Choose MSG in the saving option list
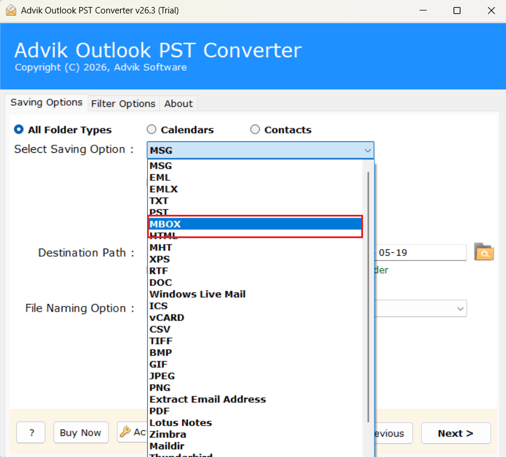The image size is (506, 457). (x=255, y=166)
